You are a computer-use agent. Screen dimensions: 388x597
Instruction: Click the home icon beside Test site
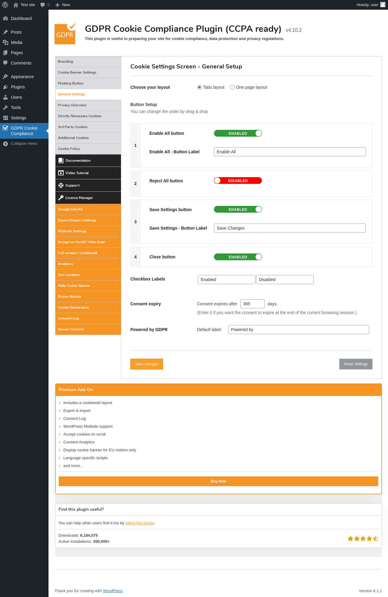pyautogui.click(x=16, y=5)
